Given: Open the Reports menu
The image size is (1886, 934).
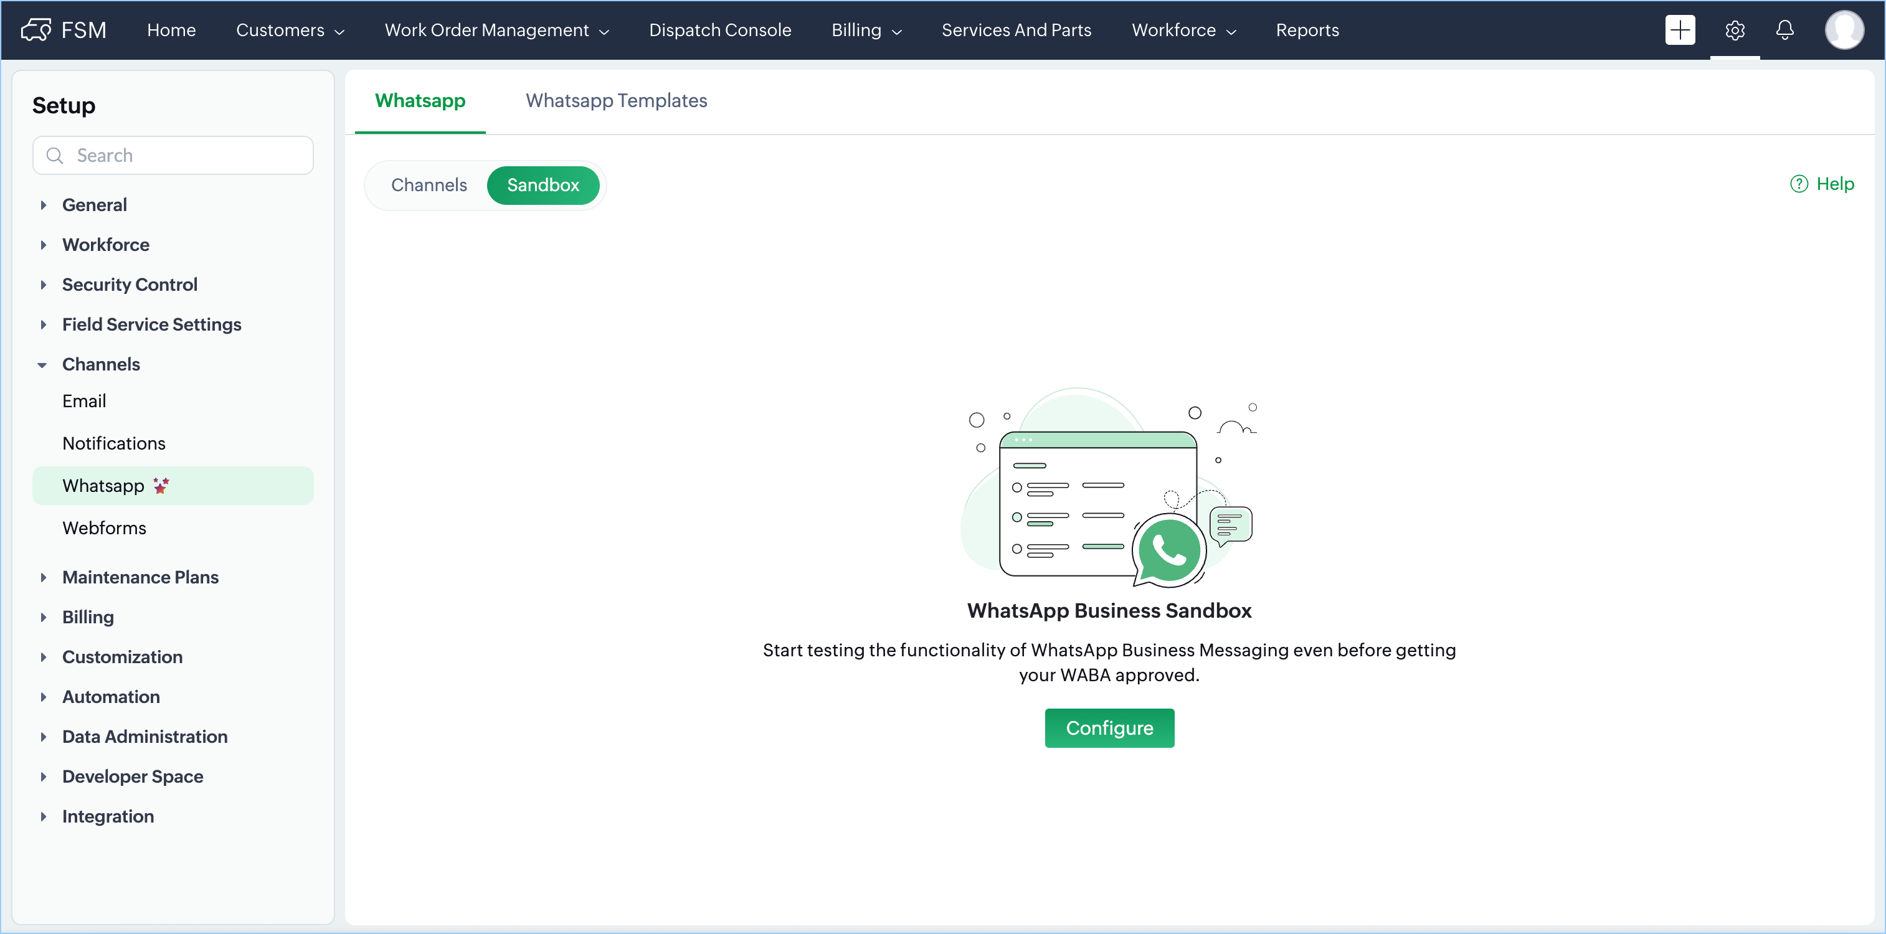Looking at the screenshot, I should click(1307, 30).
